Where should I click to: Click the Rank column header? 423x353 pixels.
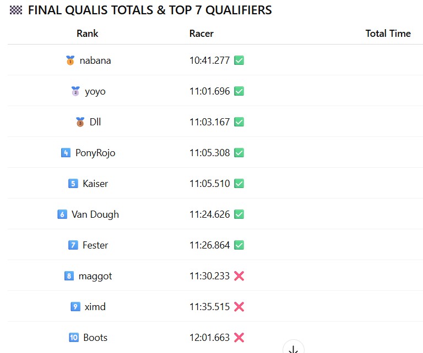coord(87,34)
